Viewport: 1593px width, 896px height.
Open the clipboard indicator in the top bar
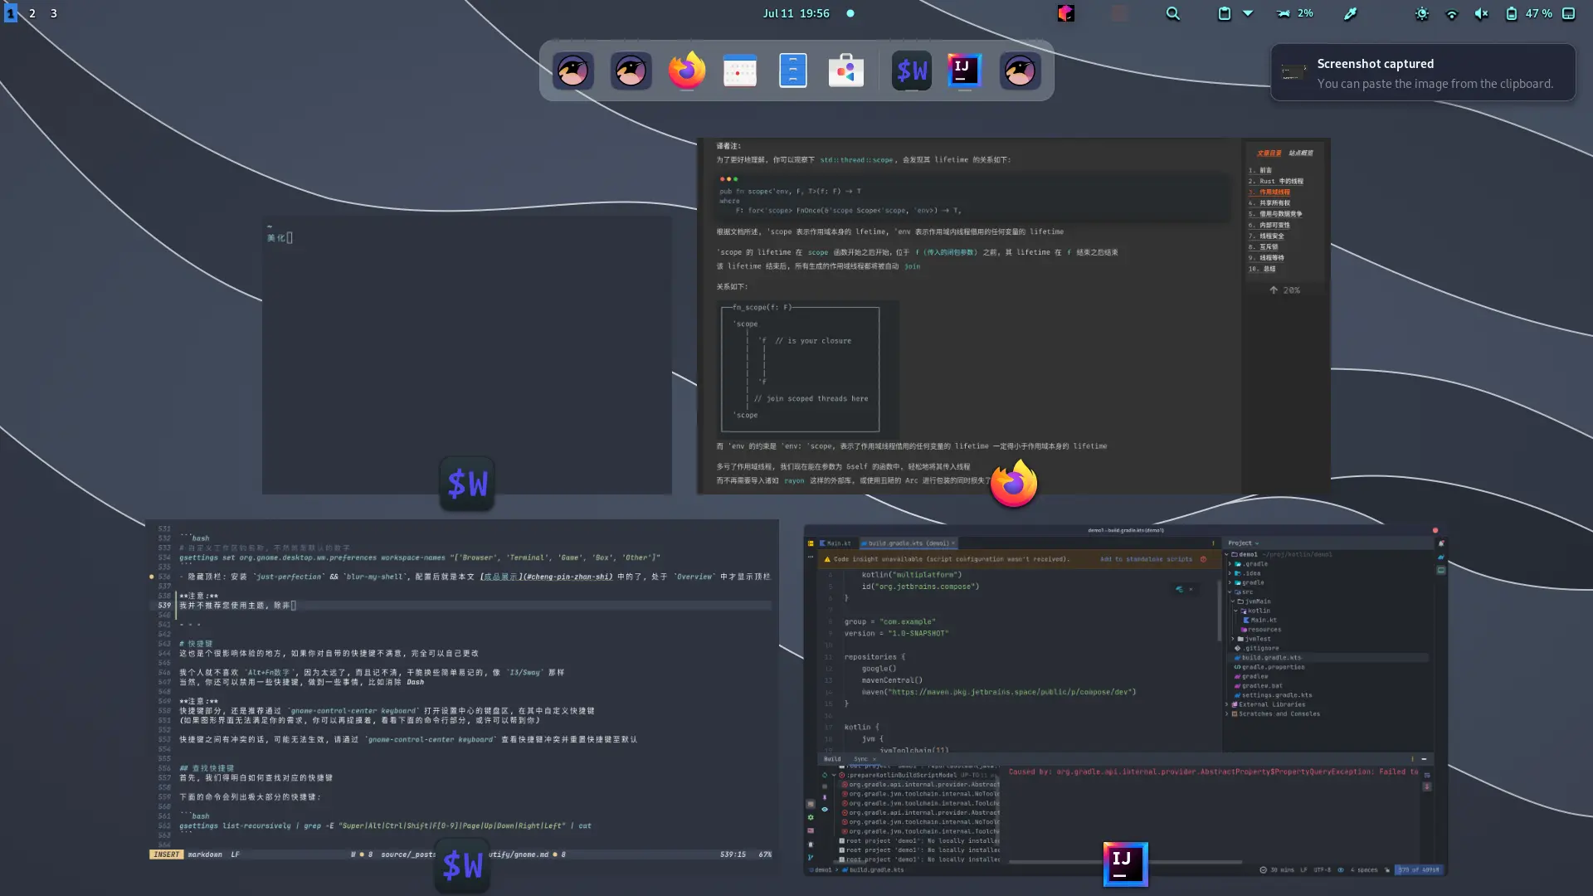[x=1224, y=13]
